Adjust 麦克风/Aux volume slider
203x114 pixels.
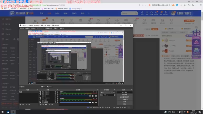(75, 96)
